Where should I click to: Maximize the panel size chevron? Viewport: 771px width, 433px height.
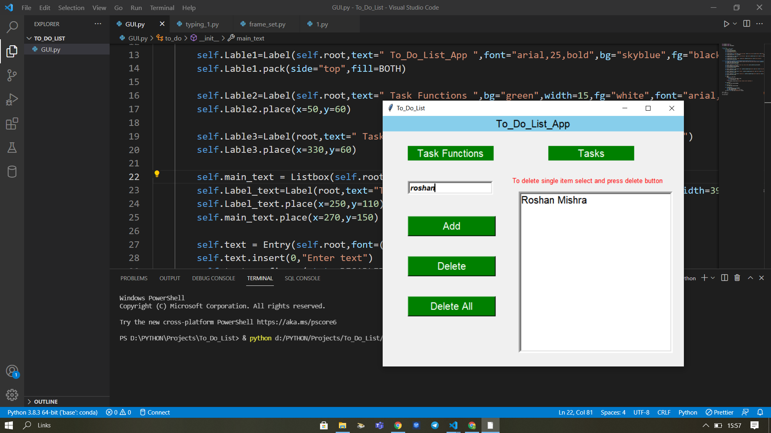(x=750, y=278)
